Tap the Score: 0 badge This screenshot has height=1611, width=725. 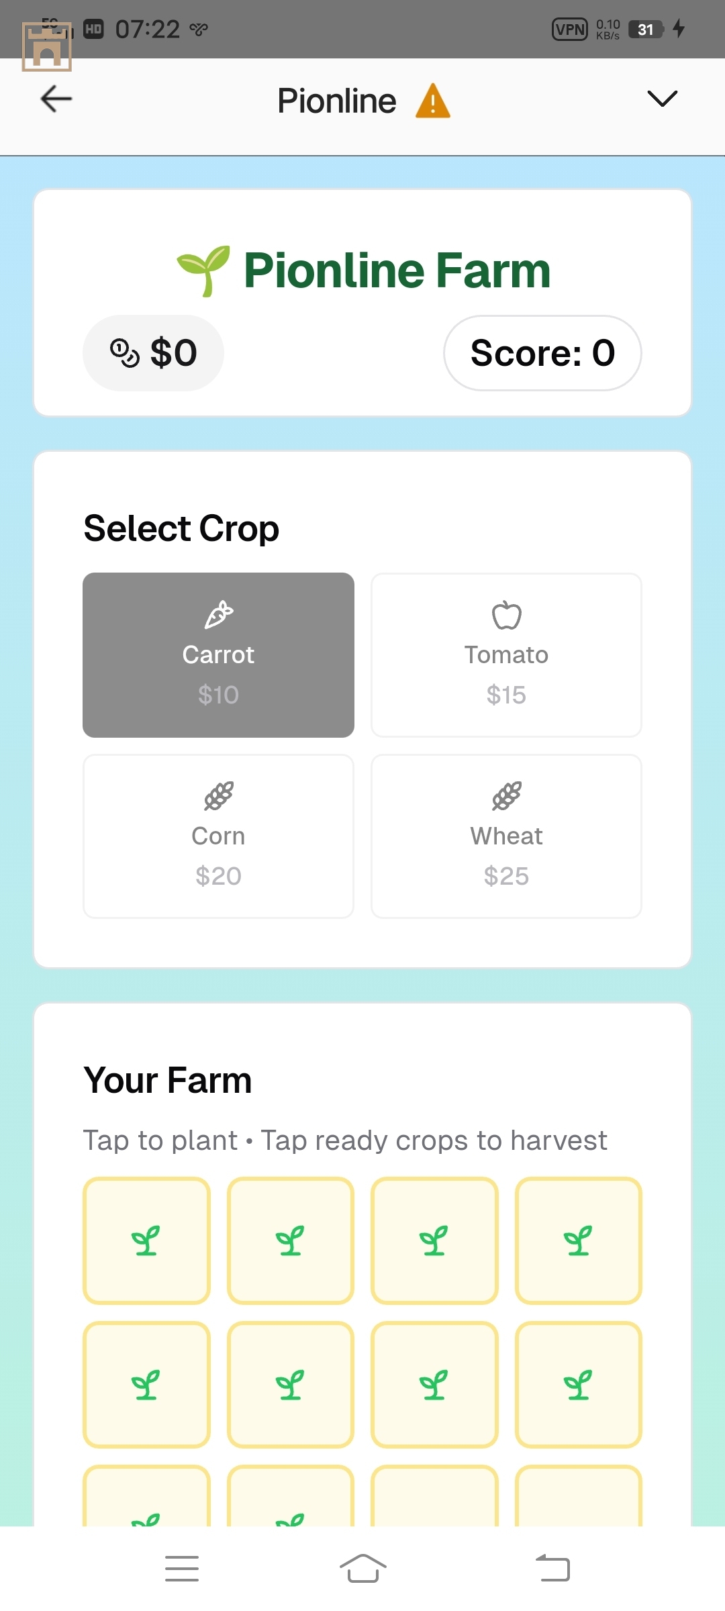(x=542, y=353)
